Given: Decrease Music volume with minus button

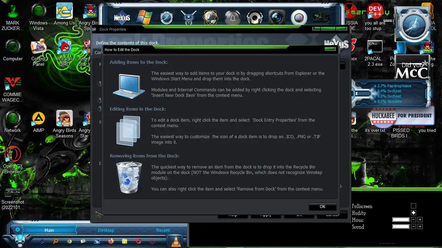Looking at the screenshot, I should coord(414,220).
